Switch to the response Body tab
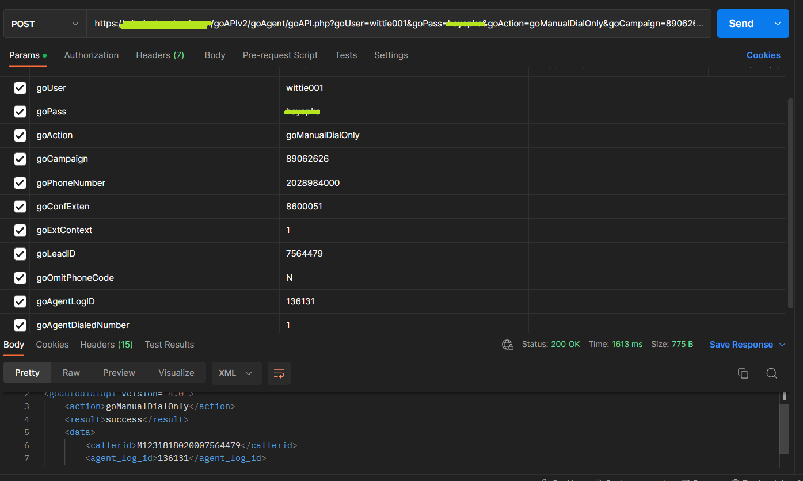This screenshot has width=803, height=481. coord(14,345)
